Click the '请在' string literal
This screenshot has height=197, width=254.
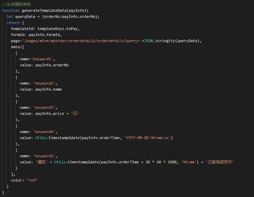click(x=41, y=162)
